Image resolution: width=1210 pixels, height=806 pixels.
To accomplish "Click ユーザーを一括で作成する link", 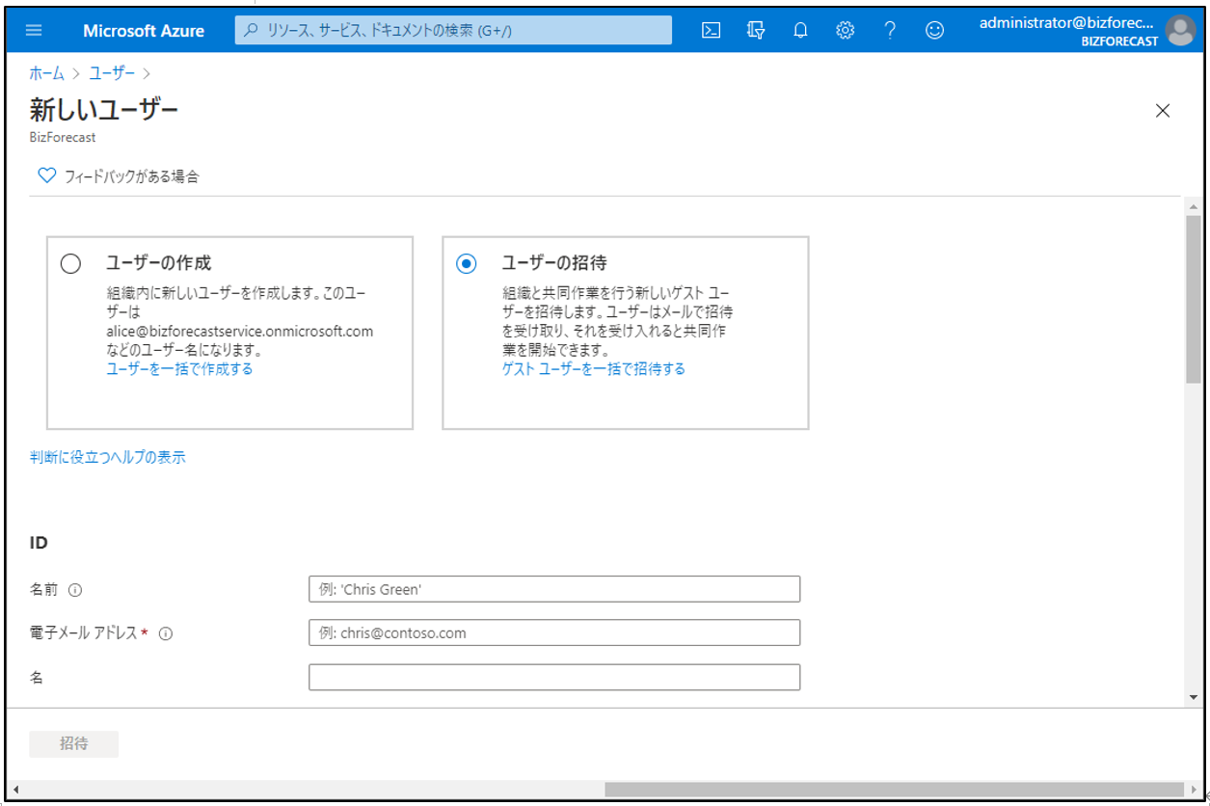I will point(179,369).
